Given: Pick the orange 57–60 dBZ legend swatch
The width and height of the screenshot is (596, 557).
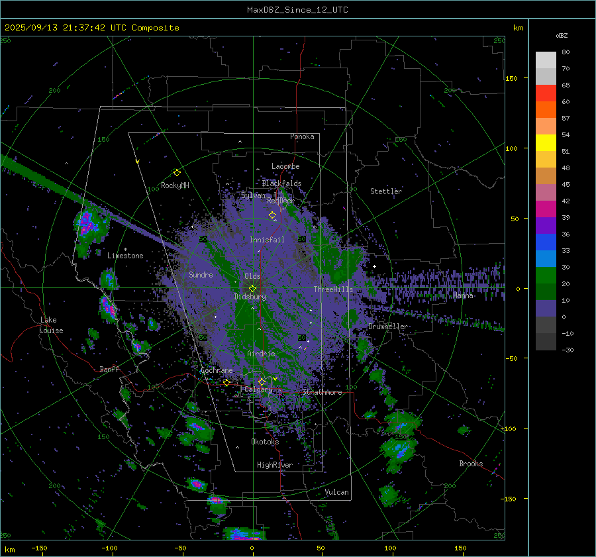Looking at the screenshot, I should [546, 110].
